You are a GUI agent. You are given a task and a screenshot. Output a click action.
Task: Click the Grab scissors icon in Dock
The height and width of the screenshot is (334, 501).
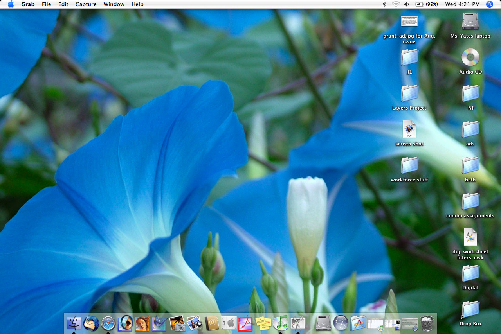pos(298,323)
